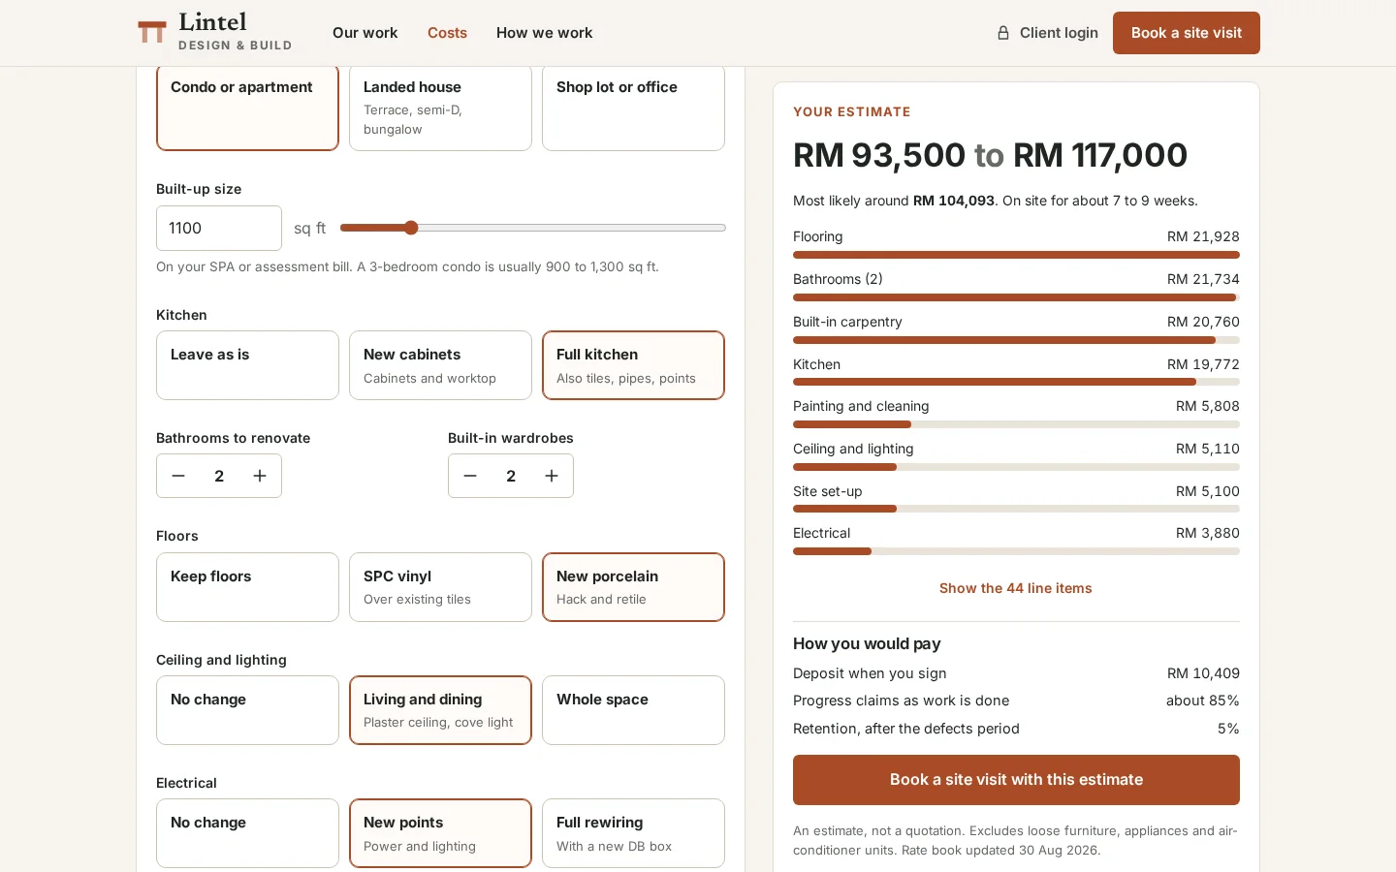
Task: Pick No change for ceiling and lighting
Action: [247, 710]
